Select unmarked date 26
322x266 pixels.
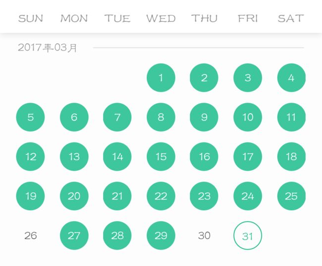[31, 236]
